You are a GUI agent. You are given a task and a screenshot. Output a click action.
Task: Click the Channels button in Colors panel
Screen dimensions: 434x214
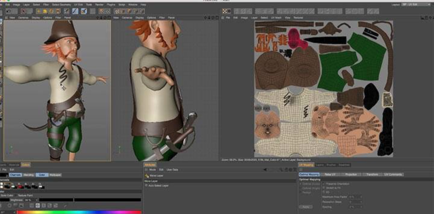click(x=15, y=175)
